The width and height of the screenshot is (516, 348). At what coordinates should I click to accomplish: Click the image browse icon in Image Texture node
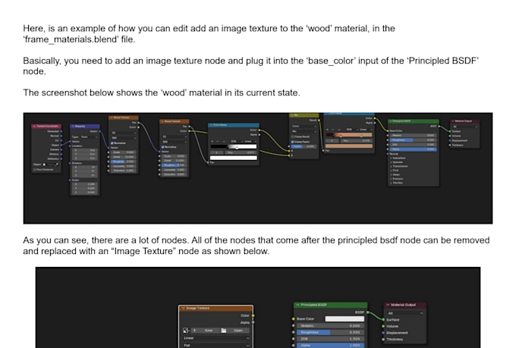coord(186,331)
